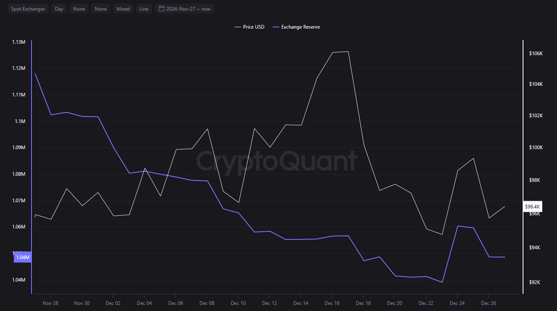Open the Spot Exchanges selector
Image resolution: width=557 pixels, height=311 pixels.
coord(28,9)
